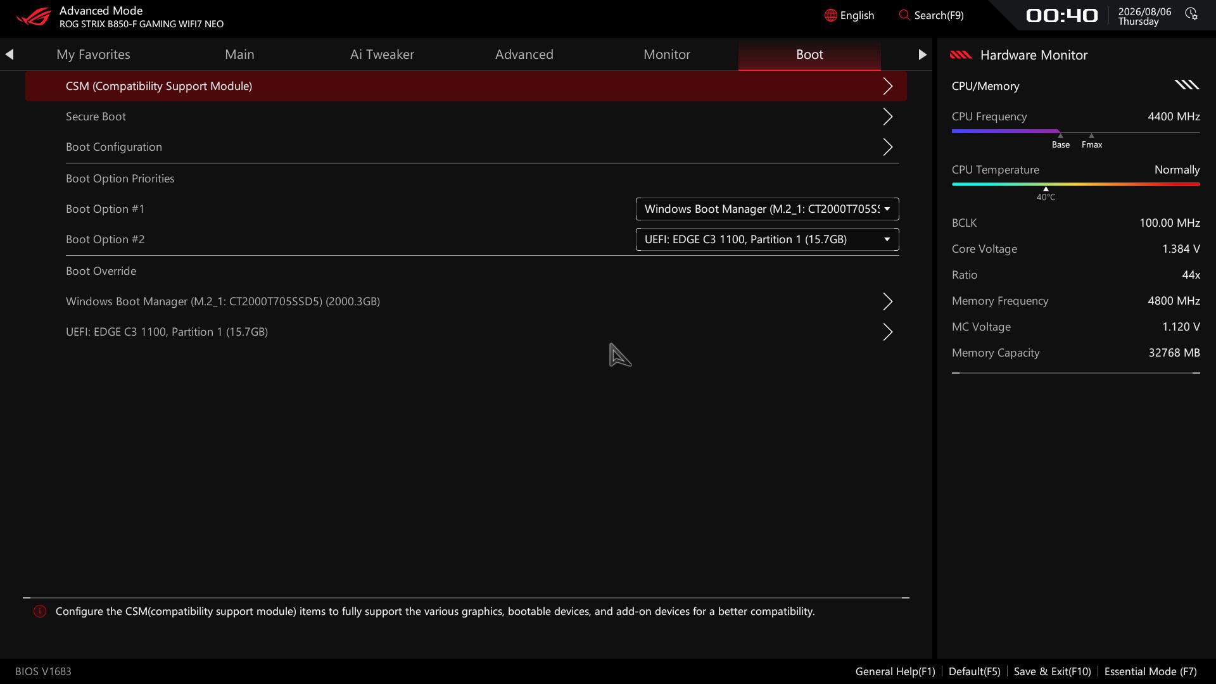Select the Boot tab
The height and width of the screenshot is (684, 1216).
click(809, 54)
